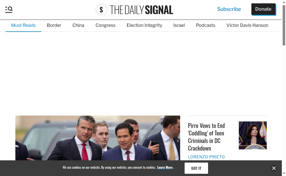286x176 pixels.
Task: Click The Daily Signal circular S logo
Action: (x=101, y=10)
